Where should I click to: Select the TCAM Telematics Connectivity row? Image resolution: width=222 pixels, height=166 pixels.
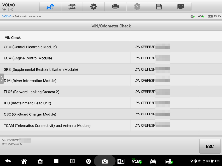[67, 125]
